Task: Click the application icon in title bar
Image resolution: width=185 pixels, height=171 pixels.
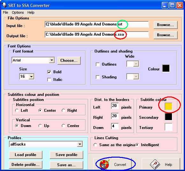Action: tap(4, 5)
